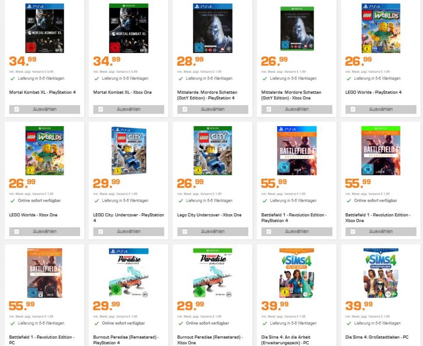Click Auswählen under Battlefield 1 PlayStation 4
The width and height of the screenshot is (423, 346).
(297, 231)
